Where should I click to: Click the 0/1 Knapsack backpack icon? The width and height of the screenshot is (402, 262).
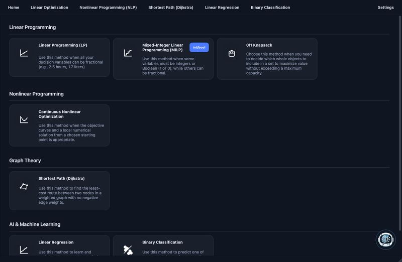[x=232, y=53]
